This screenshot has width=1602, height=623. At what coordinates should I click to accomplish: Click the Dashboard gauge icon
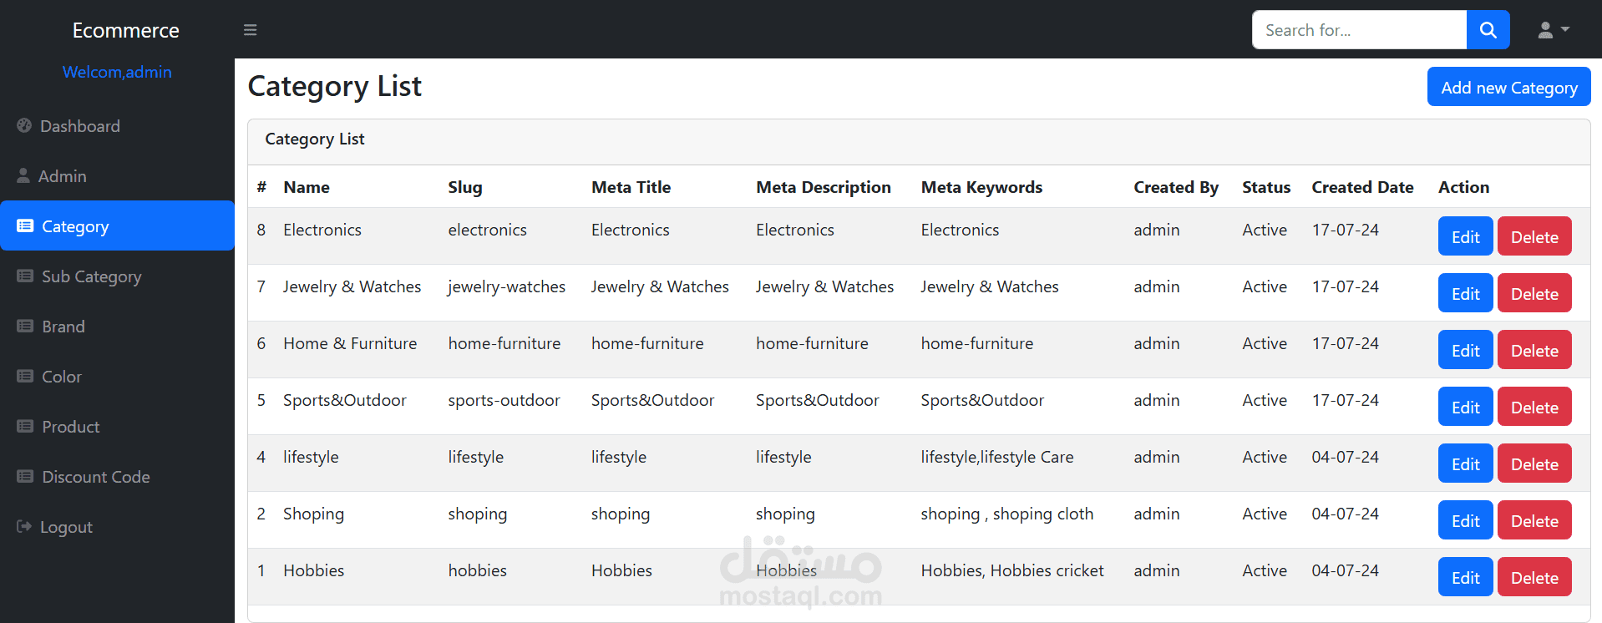(x=24, y=126)
